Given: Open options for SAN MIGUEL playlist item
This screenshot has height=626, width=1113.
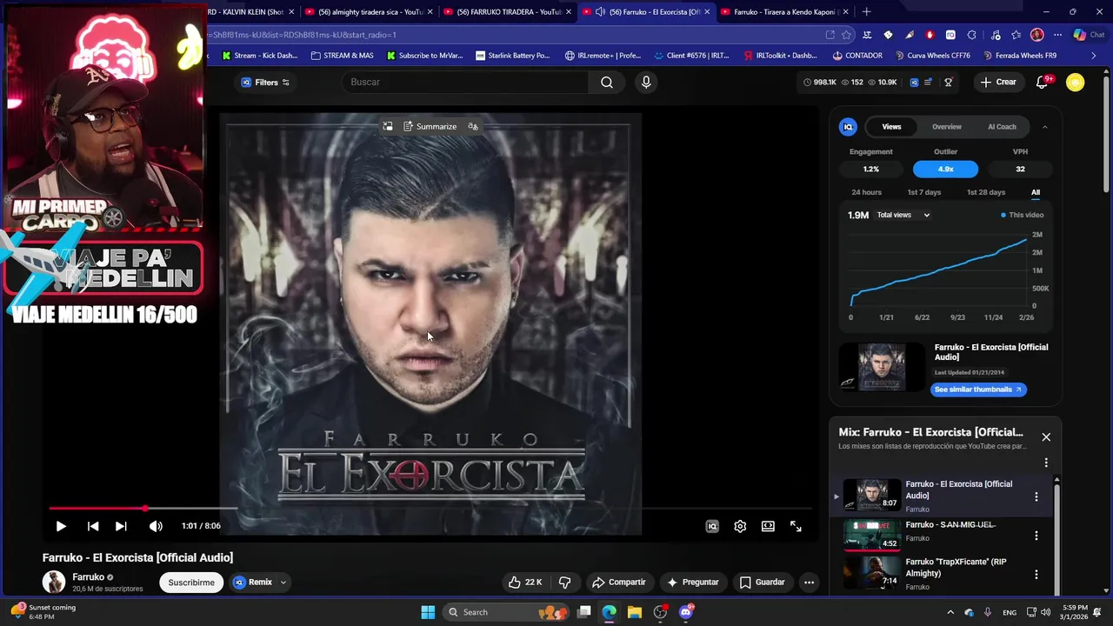Looking at the screenshot, I should tap(1036, 536).
